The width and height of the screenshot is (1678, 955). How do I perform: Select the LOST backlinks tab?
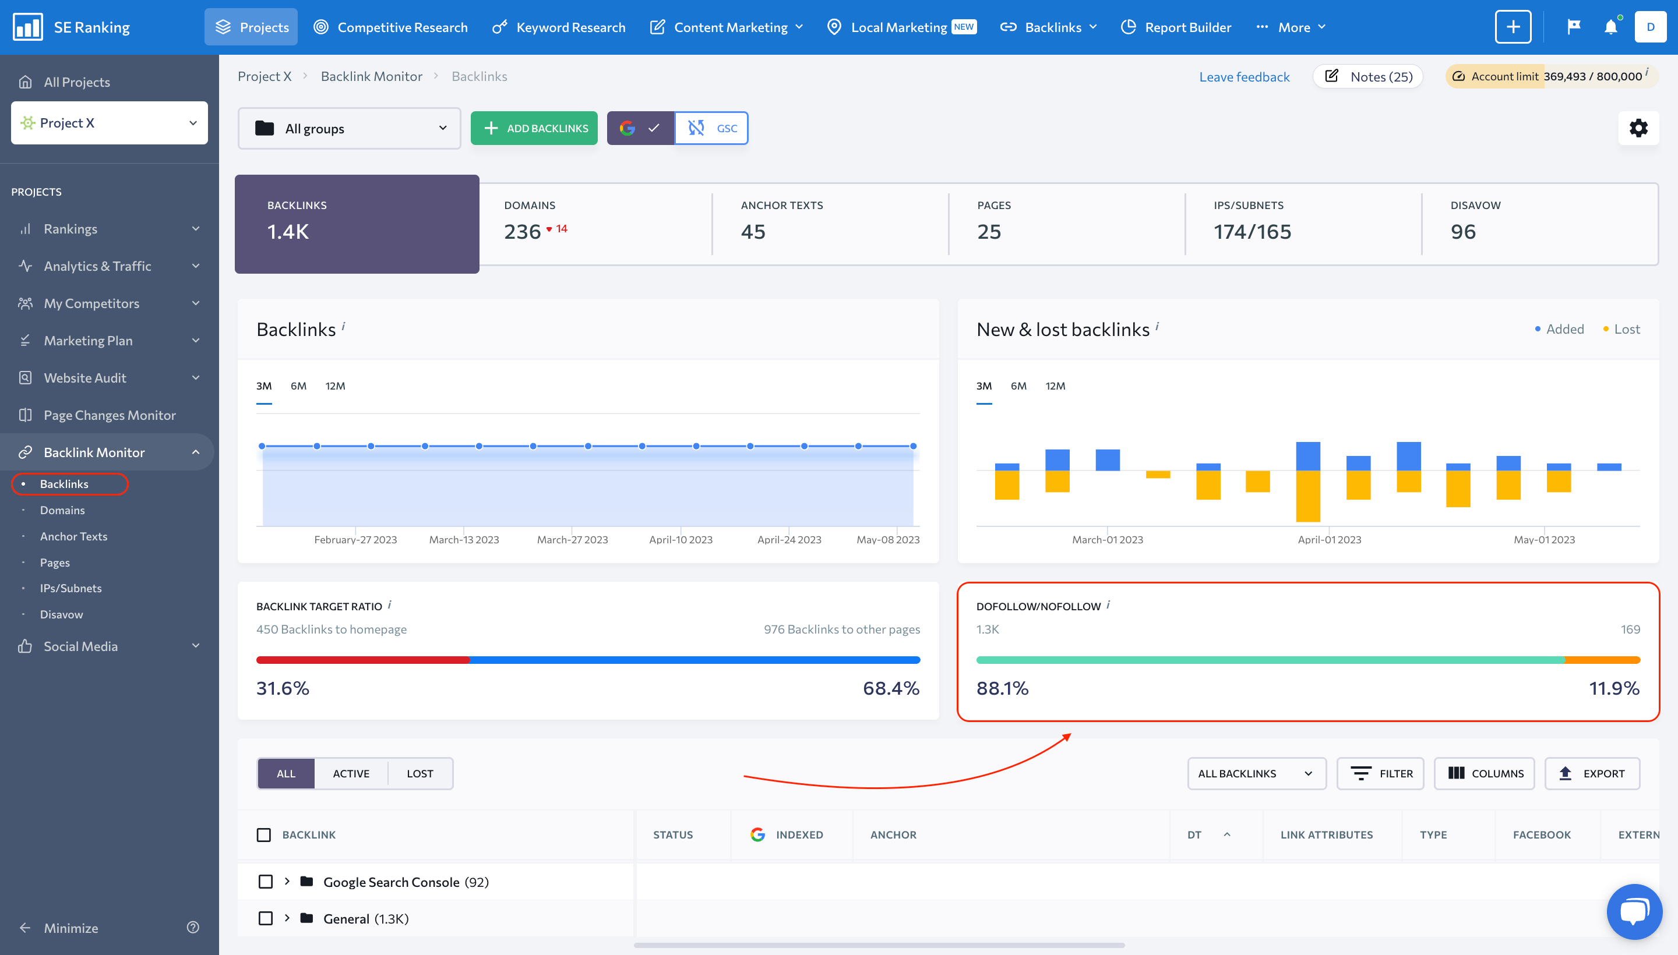(x=418, y=772)
